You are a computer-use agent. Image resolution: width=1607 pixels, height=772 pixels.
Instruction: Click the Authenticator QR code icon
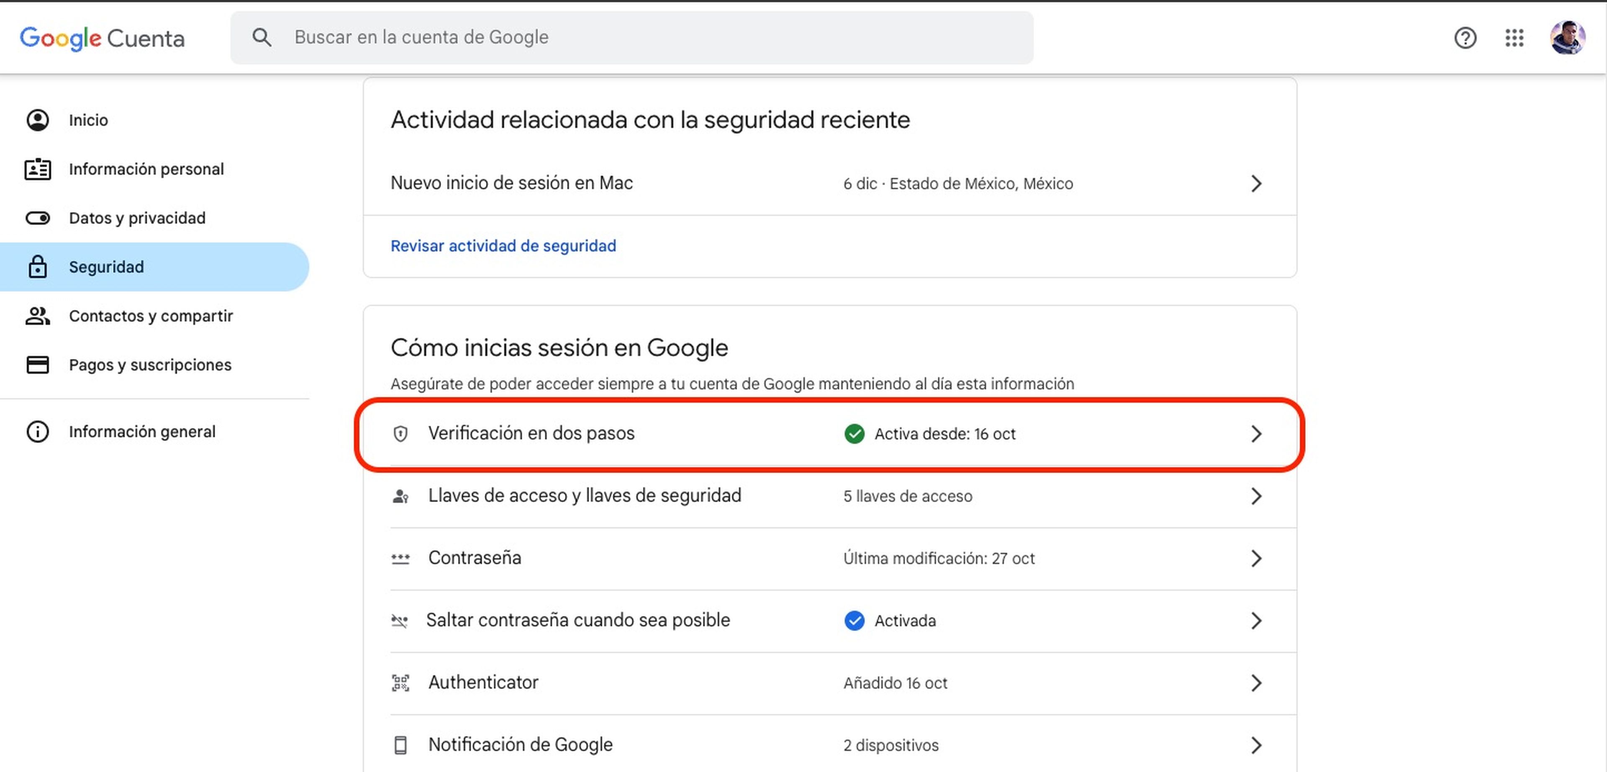(400, 683)
